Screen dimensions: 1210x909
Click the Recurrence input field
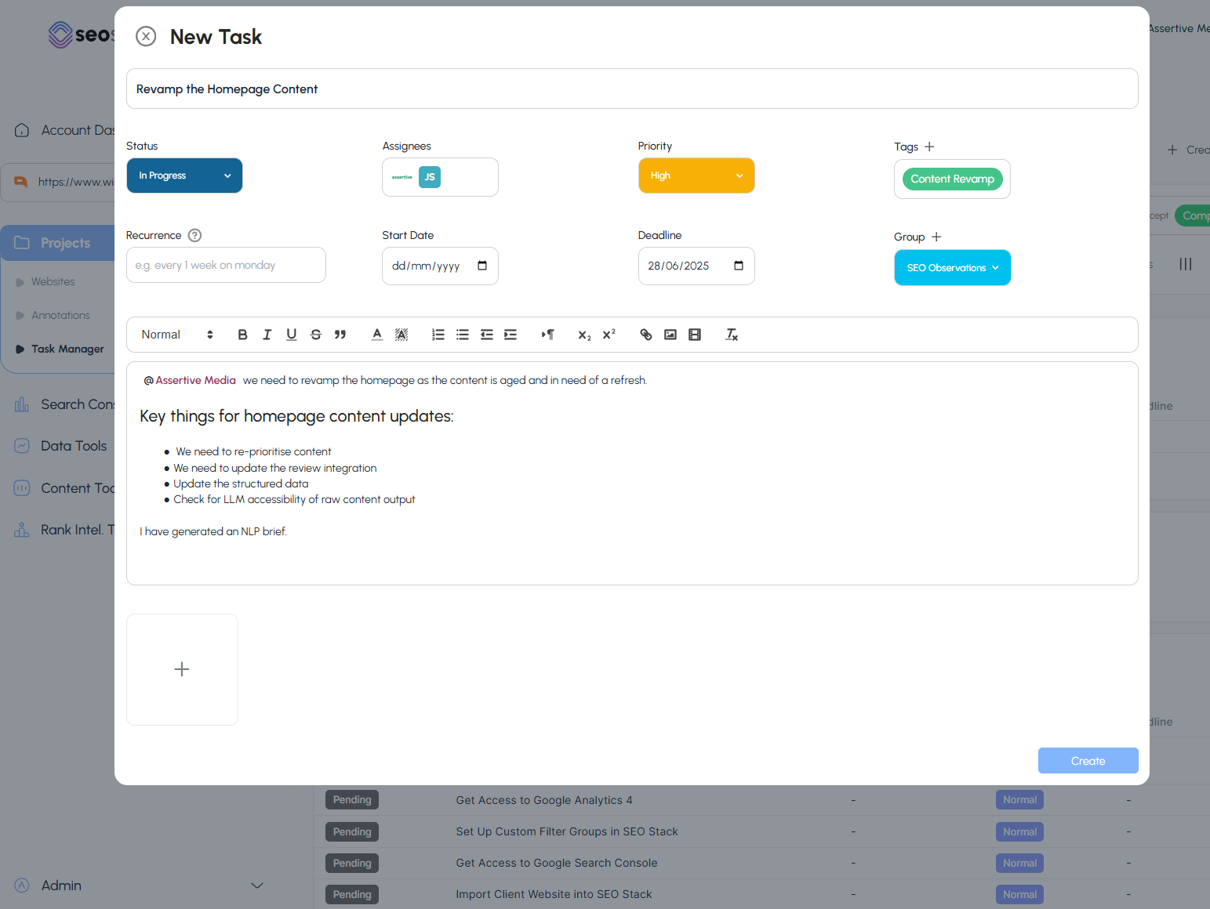pyautogui.click(x=226, y=265)
